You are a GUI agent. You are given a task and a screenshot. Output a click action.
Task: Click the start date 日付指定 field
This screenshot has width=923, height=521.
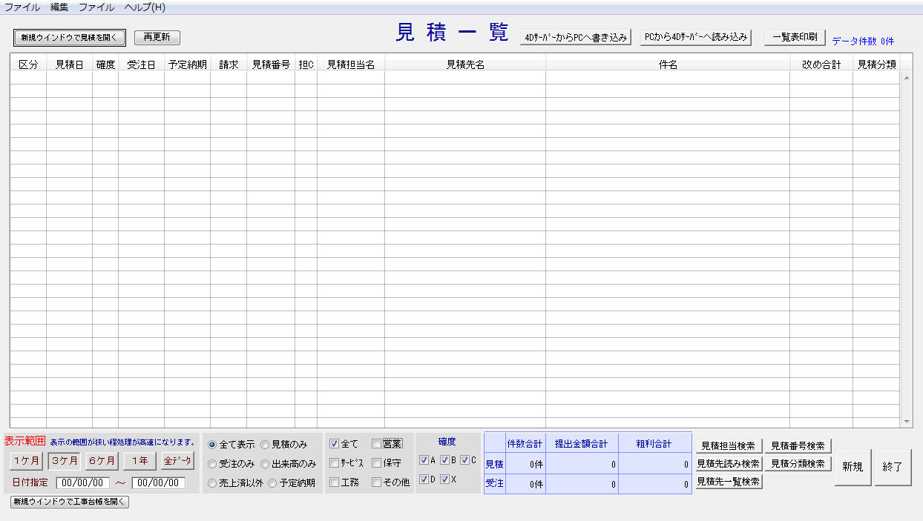(82, 483)
